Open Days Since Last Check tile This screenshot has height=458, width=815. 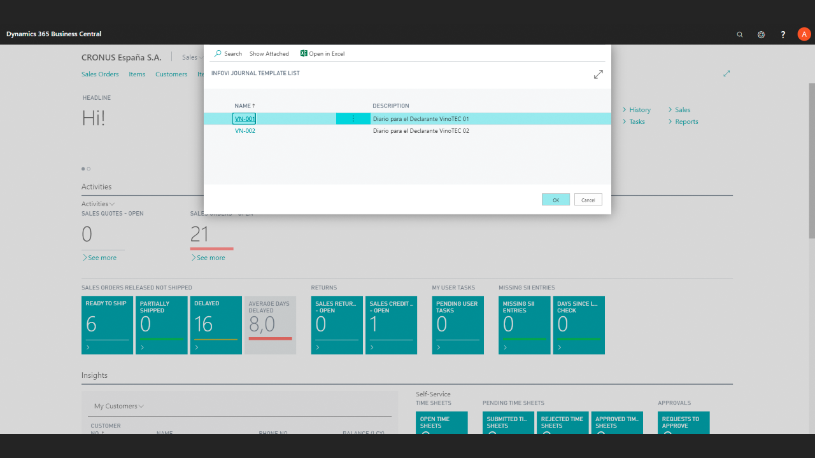[x=579, y=325]
